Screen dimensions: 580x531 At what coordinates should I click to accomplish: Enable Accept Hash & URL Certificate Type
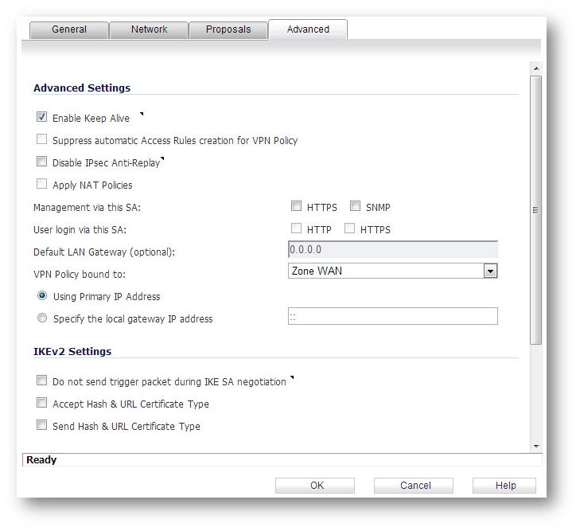(42, 403)
